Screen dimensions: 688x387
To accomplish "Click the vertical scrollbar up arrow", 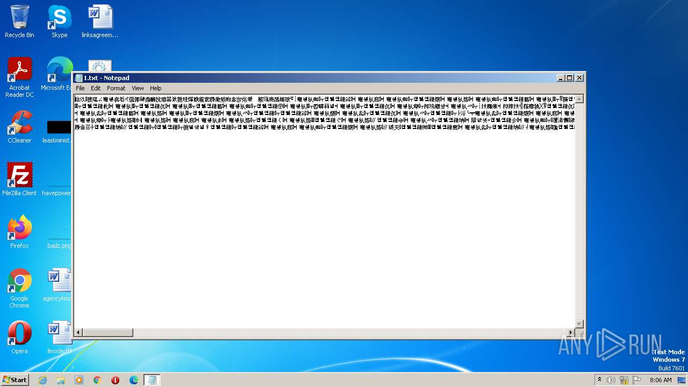I will (579, 99).
